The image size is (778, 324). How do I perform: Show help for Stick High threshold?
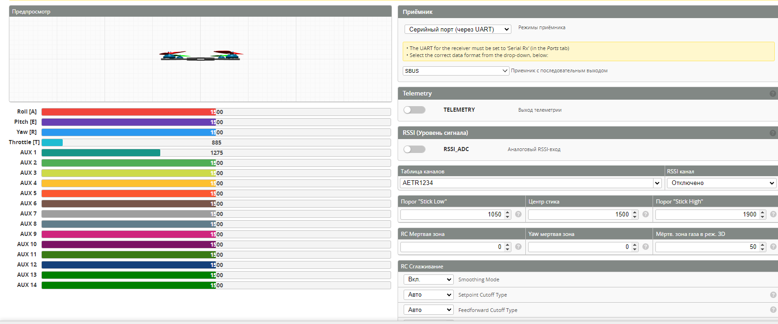click(x=773, y=214)
